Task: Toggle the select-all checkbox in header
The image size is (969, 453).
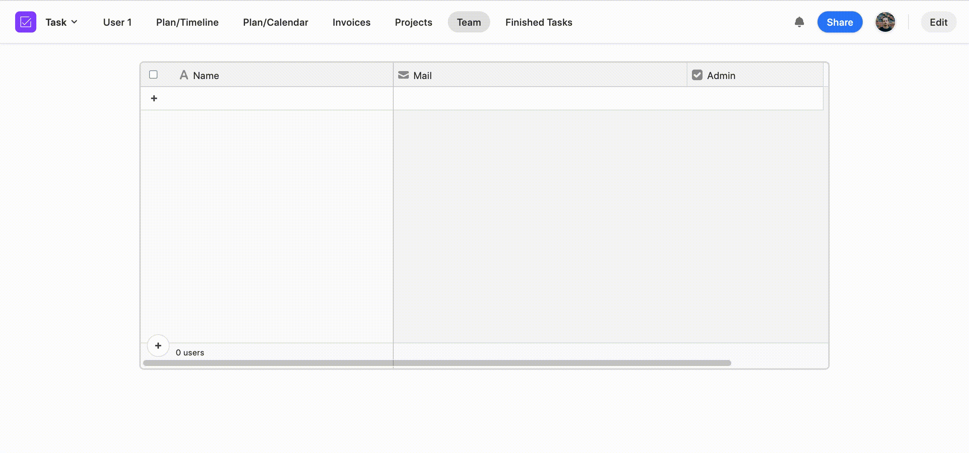Action: [x=153, y=75]
